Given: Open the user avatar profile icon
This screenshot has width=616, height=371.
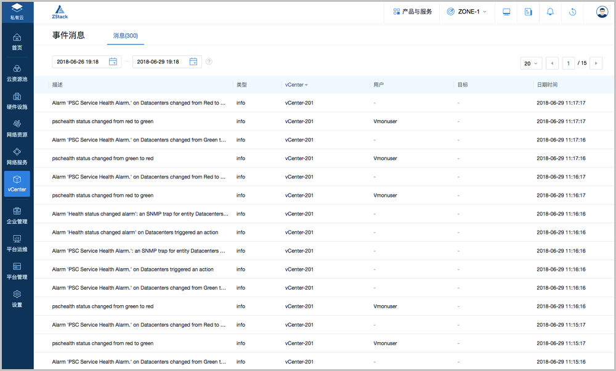Looking at the screenshot, I should click(602, 12).
